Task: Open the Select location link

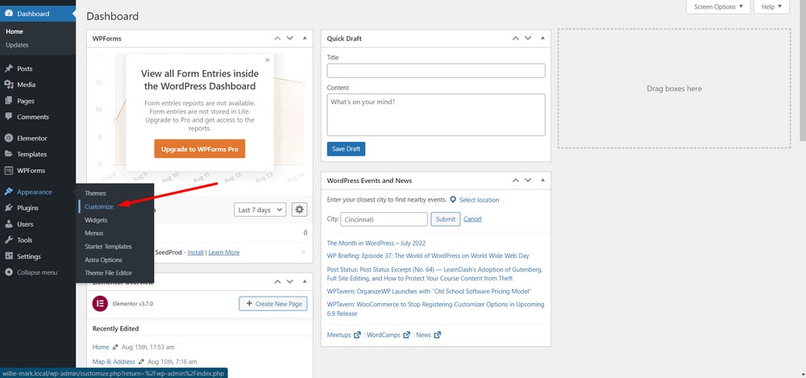Action: (478, 200)
